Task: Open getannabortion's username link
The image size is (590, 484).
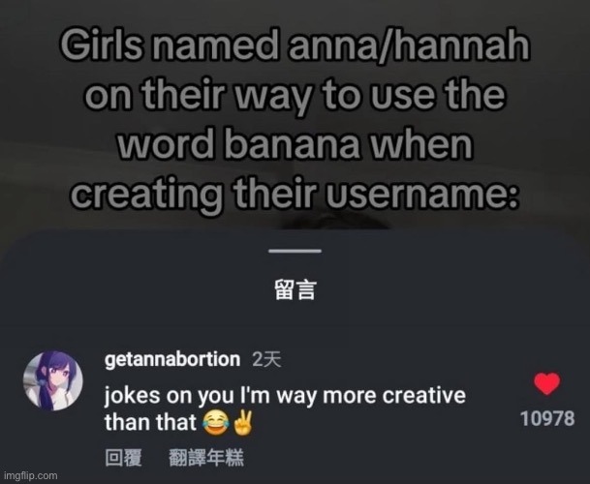Action: (172, 359)
